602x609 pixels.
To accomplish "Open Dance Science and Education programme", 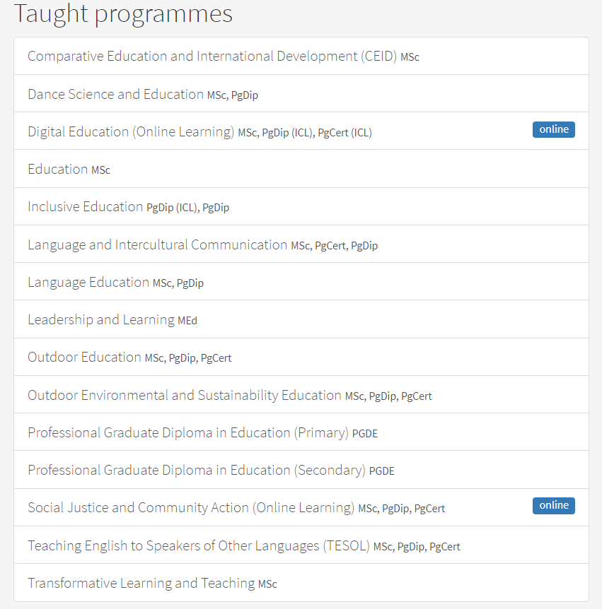I will point(115,94).
